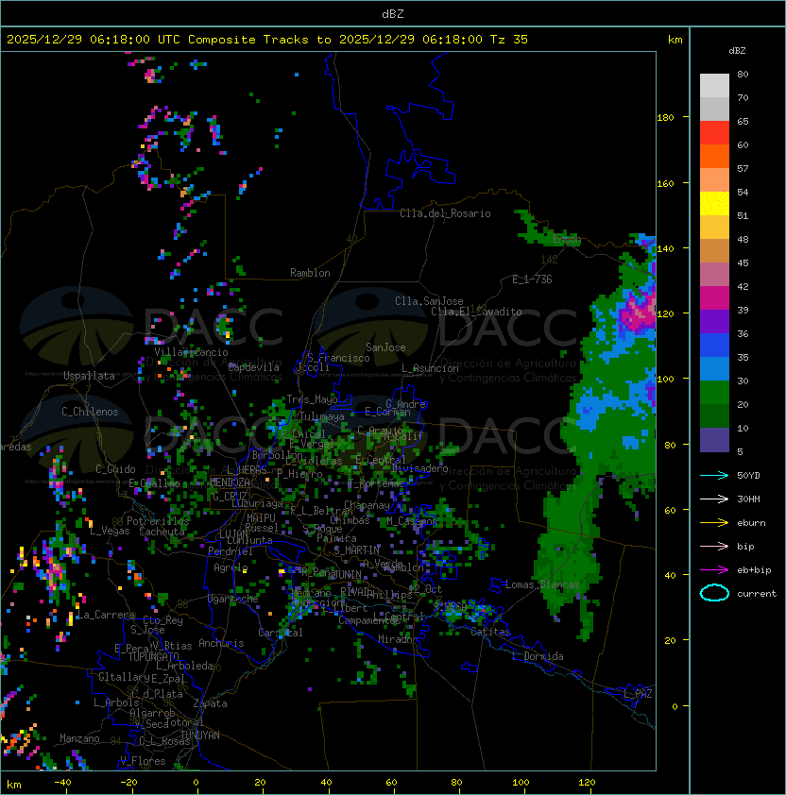Click the Perdriel label
786x795 pixels.
231,551
